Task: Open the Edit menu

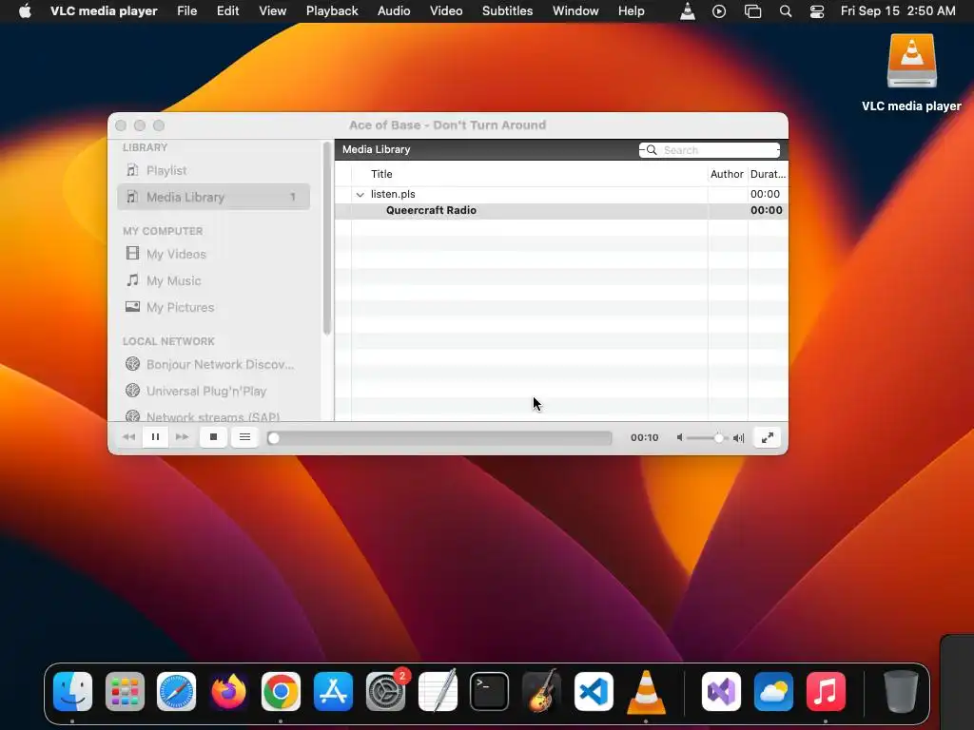Action: tap(228, 11)
